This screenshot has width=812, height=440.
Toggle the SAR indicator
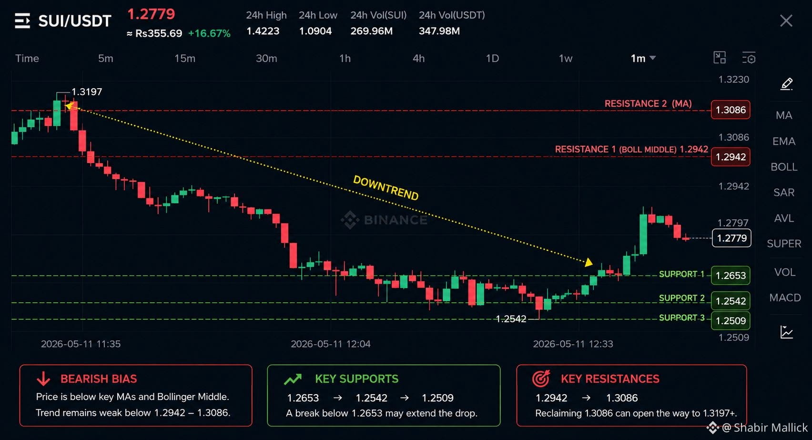click(784, 192)
